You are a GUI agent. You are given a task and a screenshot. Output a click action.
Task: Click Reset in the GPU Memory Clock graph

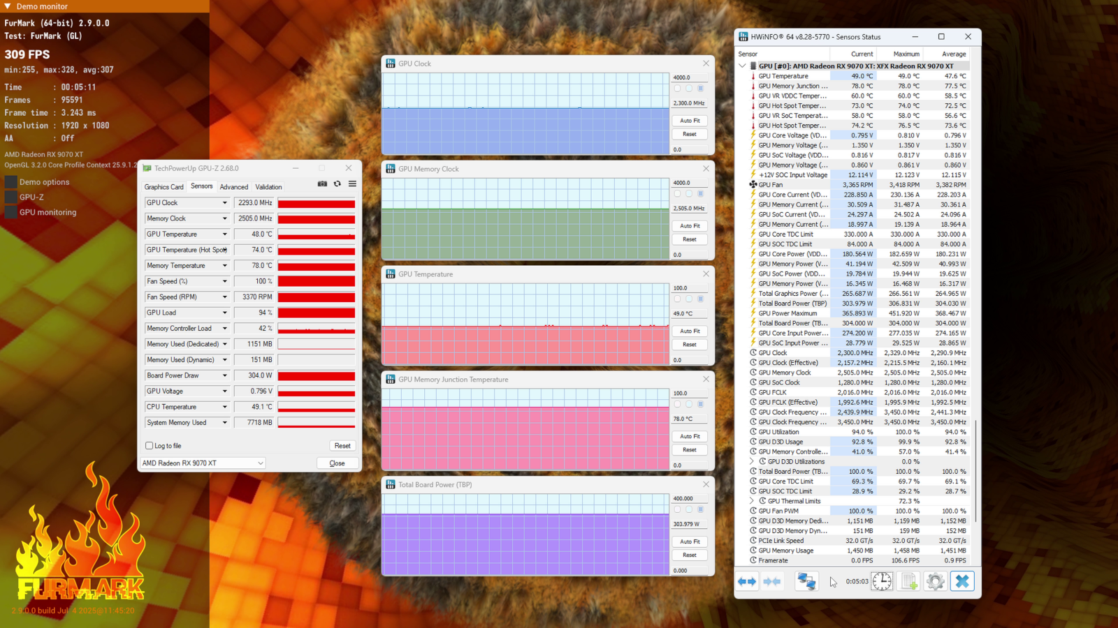tap(690, 239)
